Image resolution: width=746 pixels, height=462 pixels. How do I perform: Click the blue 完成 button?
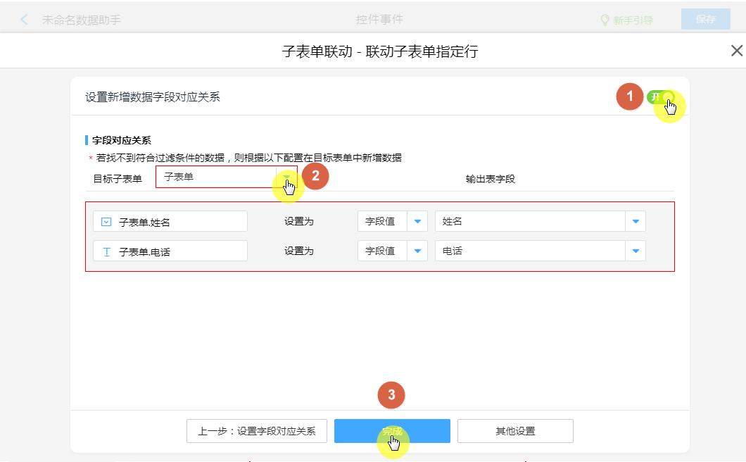tap(391, 431)
